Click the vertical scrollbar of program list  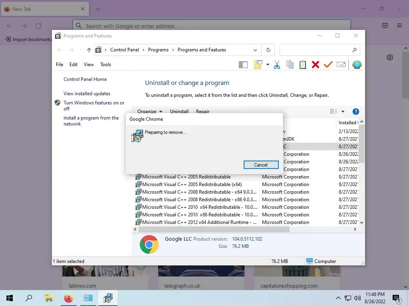pyautogui.click(x=361, y=143)
